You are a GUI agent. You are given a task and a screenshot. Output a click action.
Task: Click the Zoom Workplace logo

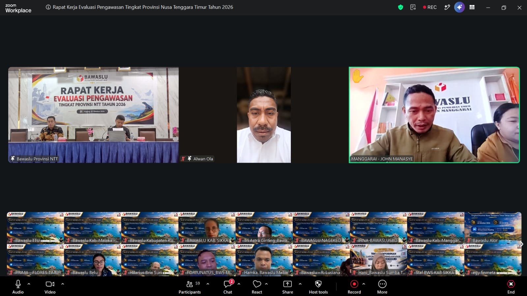[x=18, y=9]
